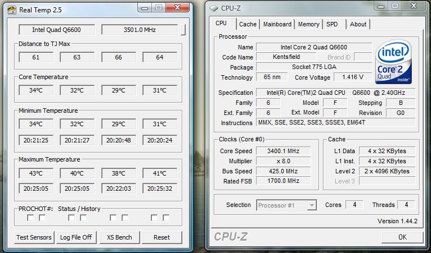Viewport: 431px width, 253px height.
Task: Click the Distance to TJ Max value 66
Action: click(x=119, y=57)
